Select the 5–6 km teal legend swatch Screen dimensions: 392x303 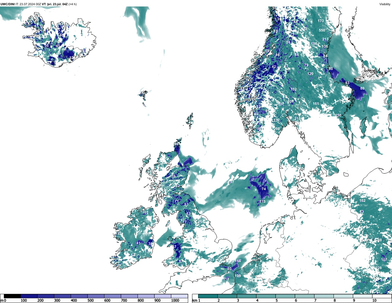[286, 296]
